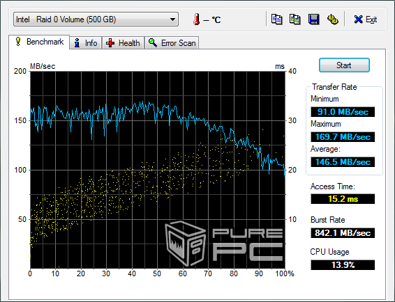Open the options wrench icon
Image resolution: width=395 pixels, height=302 pixels.
pyautogui.click(x=332, y=19)
